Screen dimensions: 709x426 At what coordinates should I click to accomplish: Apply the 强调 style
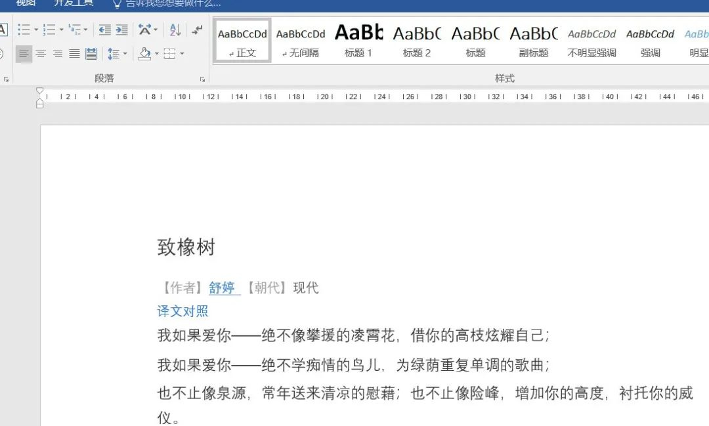pyautogui.click(x=650, y=41)
